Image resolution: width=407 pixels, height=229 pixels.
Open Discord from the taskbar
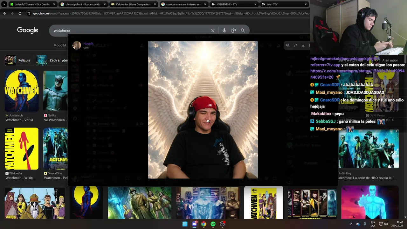pos(194,224)
